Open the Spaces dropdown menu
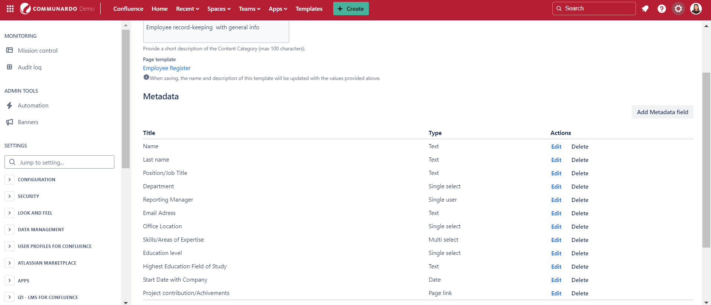This screenshot has width=711, height=305. click(219, 9)
